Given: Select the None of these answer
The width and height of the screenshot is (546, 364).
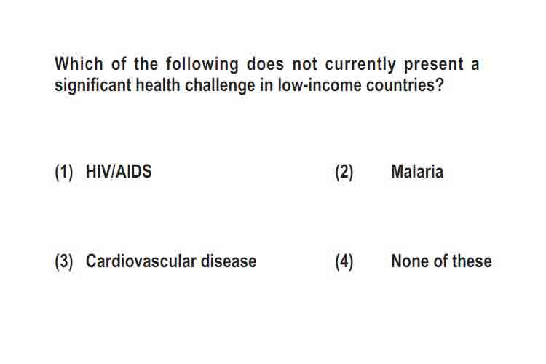Looking at the screenshot, I should point(442,261).
